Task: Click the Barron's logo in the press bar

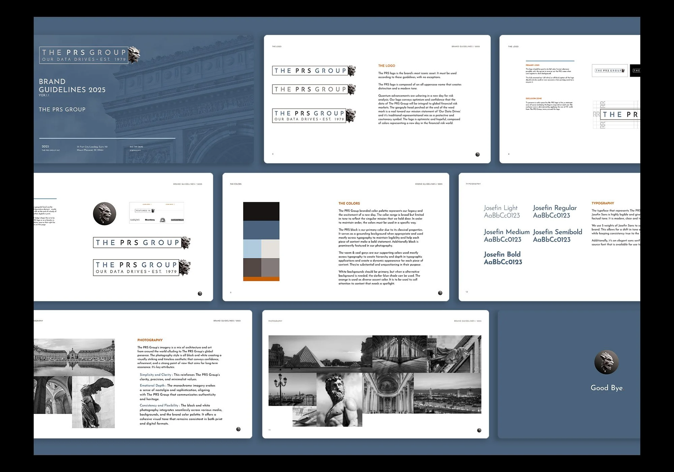Action: coord(135,220)
